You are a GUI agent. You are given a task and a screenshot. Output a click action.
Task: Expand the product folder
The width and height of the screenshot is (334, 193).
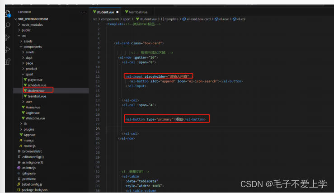(23, 69)
